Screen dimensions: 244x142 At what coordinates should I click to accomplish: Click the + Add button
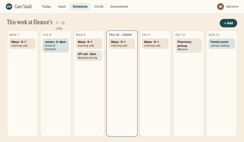[228, 23]
